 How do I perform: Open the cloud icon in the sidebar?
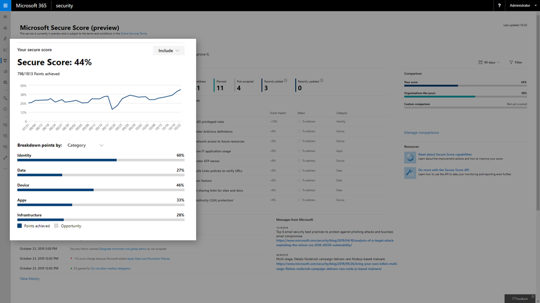coord(5,71)
